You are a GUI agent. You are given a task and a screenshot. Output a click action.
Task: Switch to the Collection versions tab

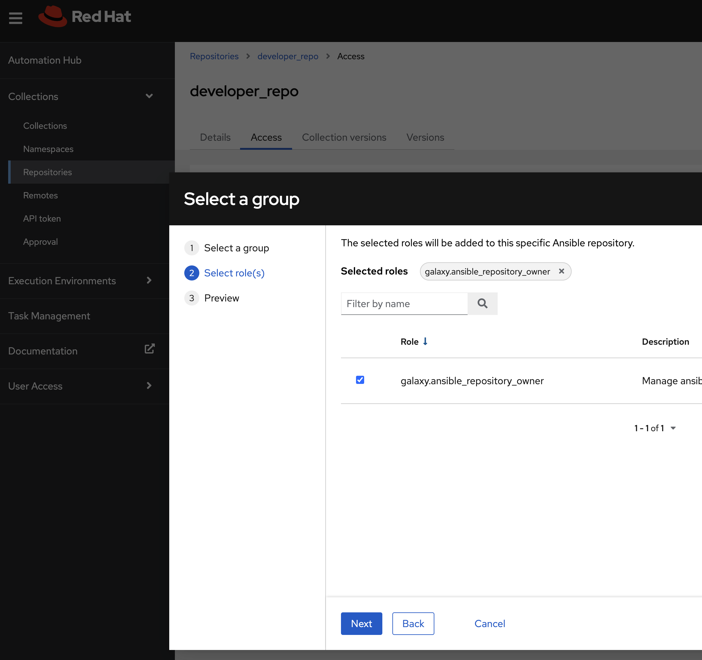343,137
